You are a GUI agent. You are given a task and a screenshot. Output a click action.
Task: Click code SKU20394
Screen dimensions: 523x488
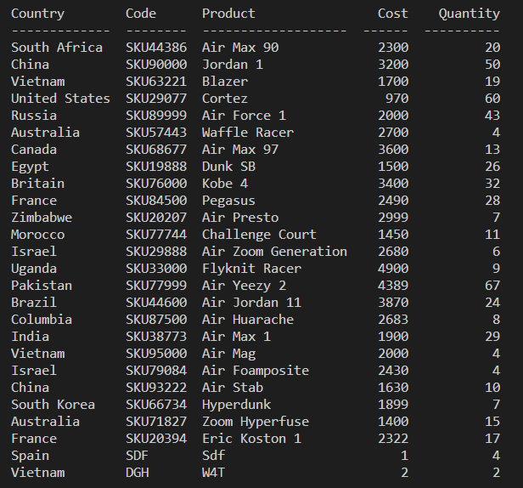156,439
